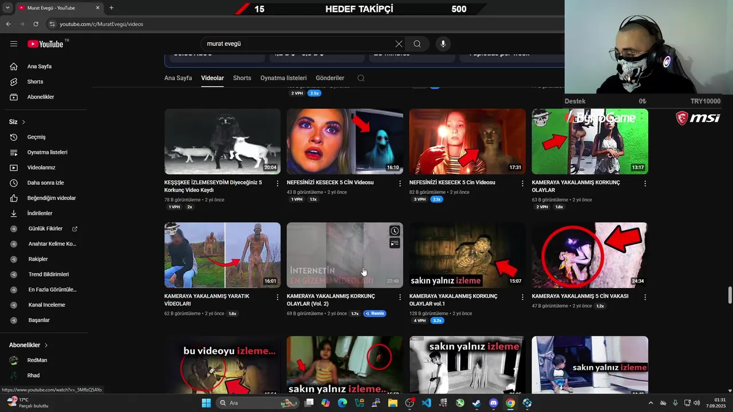Open the YouTube hamburger guide menu
This screenshot has height=412, width=733.
click(14, 44)
